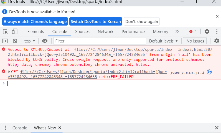Viewport: 221px width, 133px height.
Task: Open the Memory tab
Action: pos(161,32)
